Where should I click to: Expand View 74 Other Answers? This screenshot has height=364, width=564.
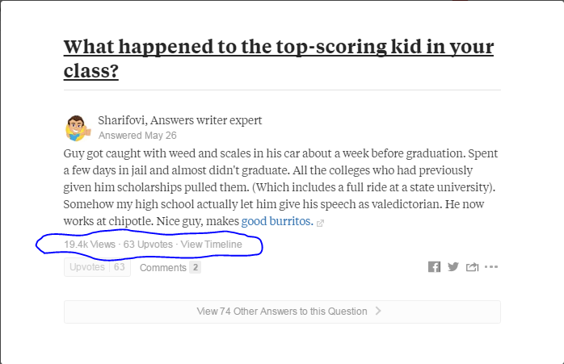(x=281, y=312)
